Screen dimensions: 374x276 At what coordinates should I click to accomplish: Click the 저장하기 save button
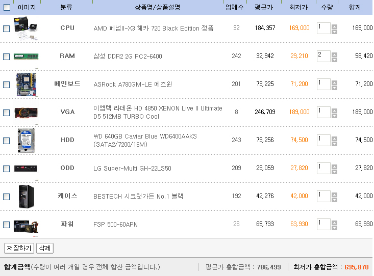pyautogui.click(x=19, y=249)
